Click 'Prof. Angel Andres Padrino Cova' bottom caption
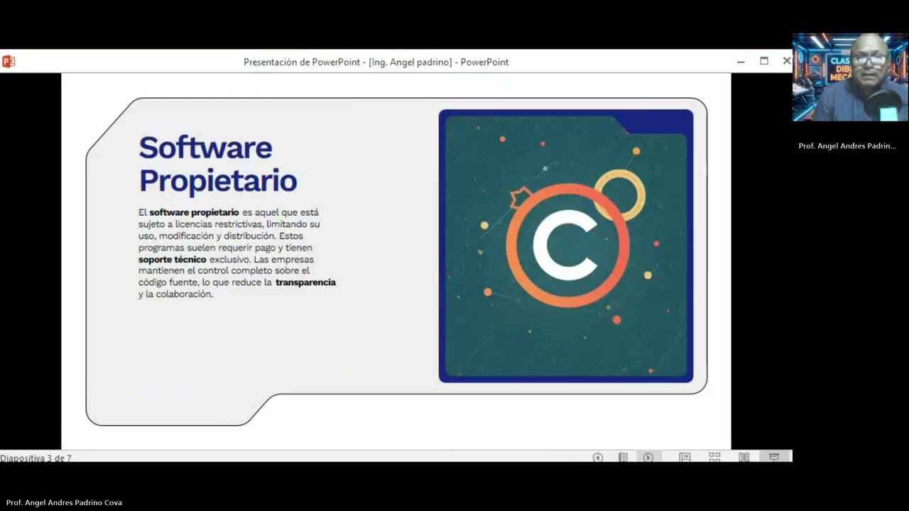 [64, 502]
